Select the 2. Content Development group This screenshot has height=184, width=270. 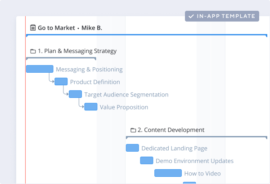171,130
